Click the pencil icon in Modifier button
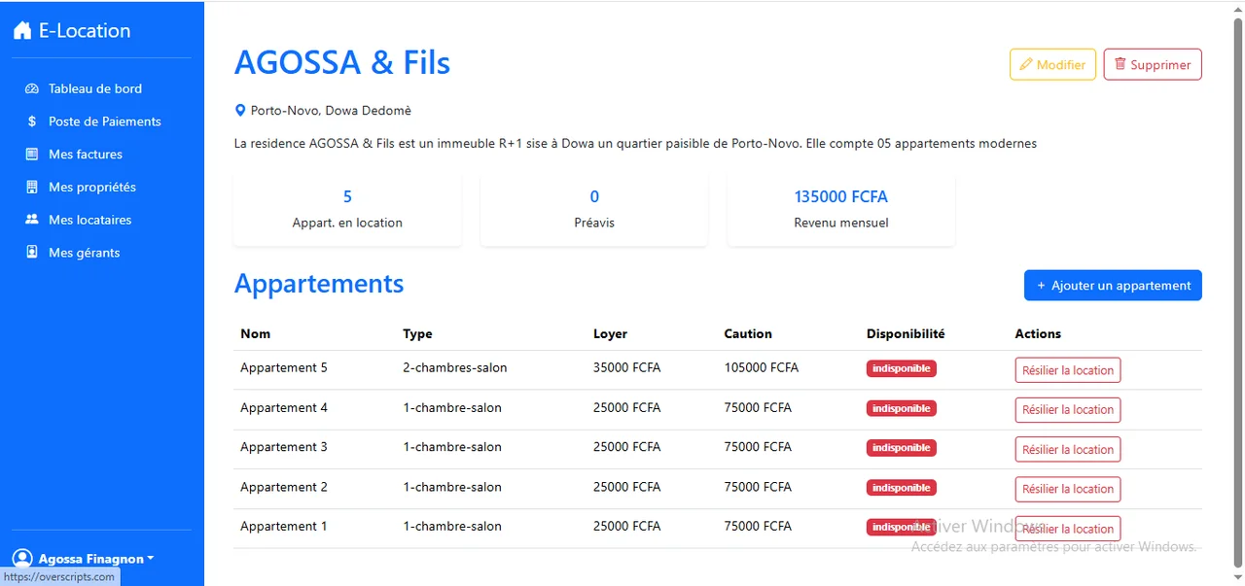The width and height of the screenshot is (1245, 586). (x=1025, y=64)
